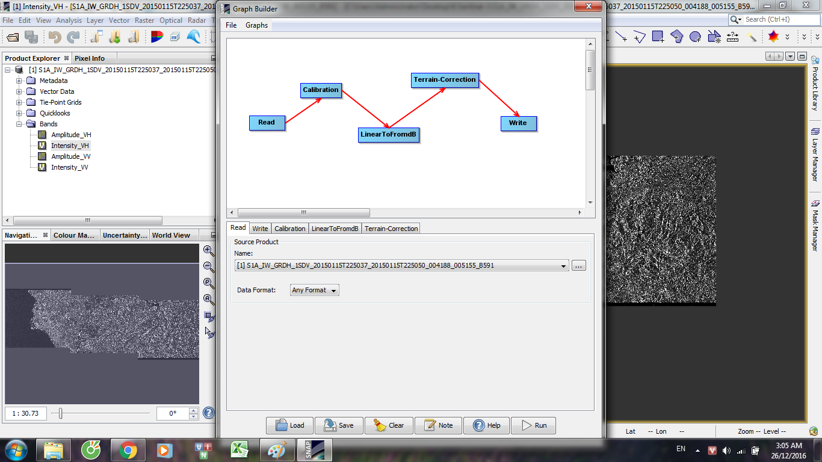The image size is (822, 462).
Task: Click the Load graph button
Action: pos(289,425)
